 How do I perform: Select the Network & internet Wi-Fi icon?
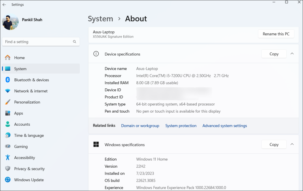tap(8, 91)
